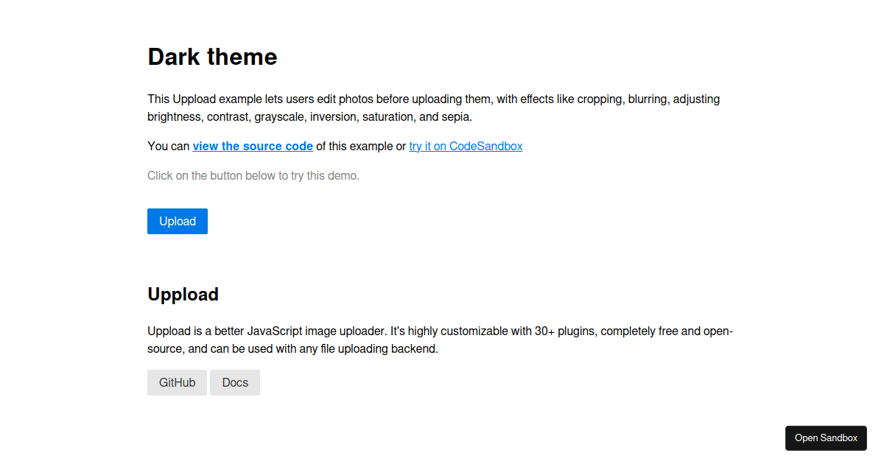The image size is (884, 464).
Task: Click the Uppload uploader description text
Action: click(x=440, y=340)
